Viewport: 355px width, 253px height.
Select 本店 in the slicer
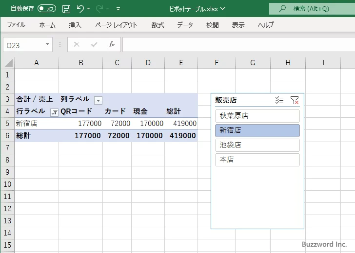tap(257, 160)
